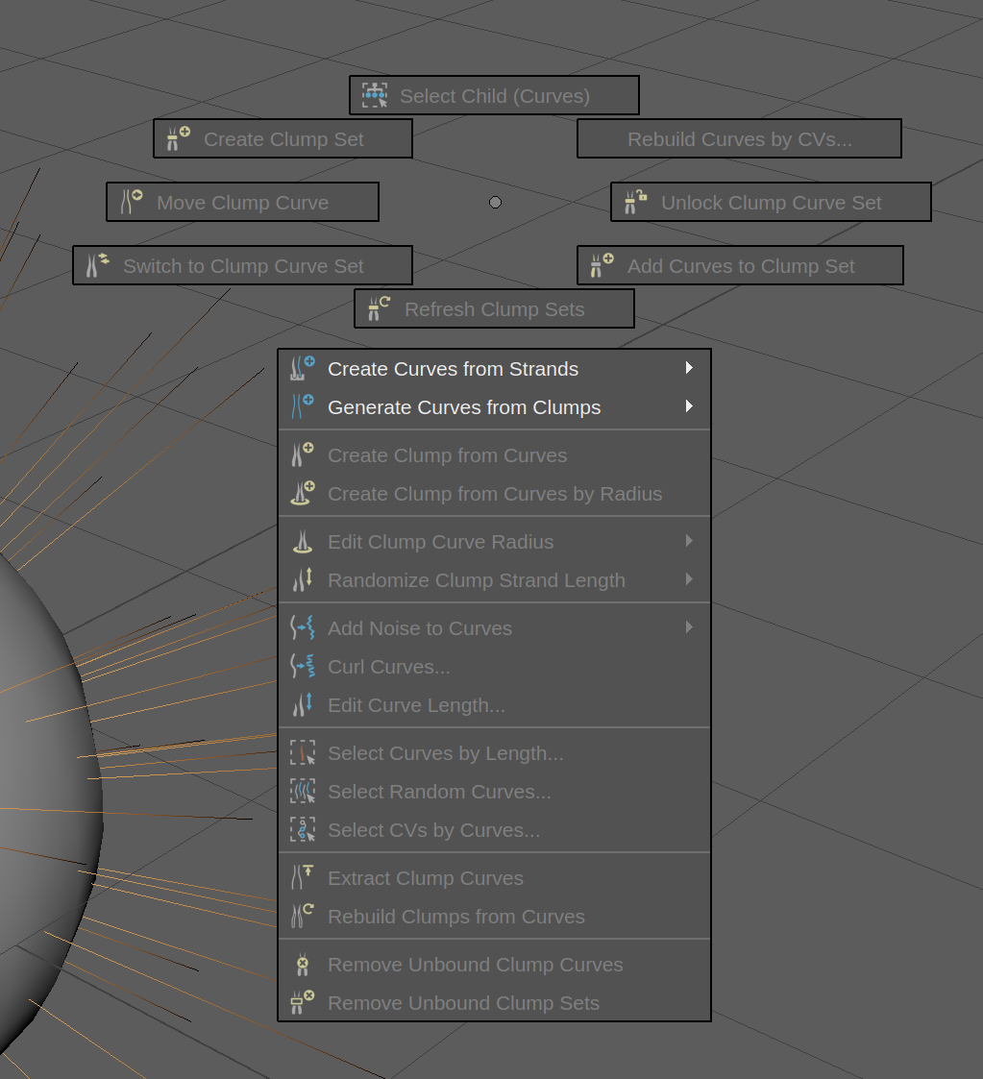The width and height of the screenshot is (983, 1079).
Task: Click the Refresh Clump Sets icon
Action: [x=379, y=308]
